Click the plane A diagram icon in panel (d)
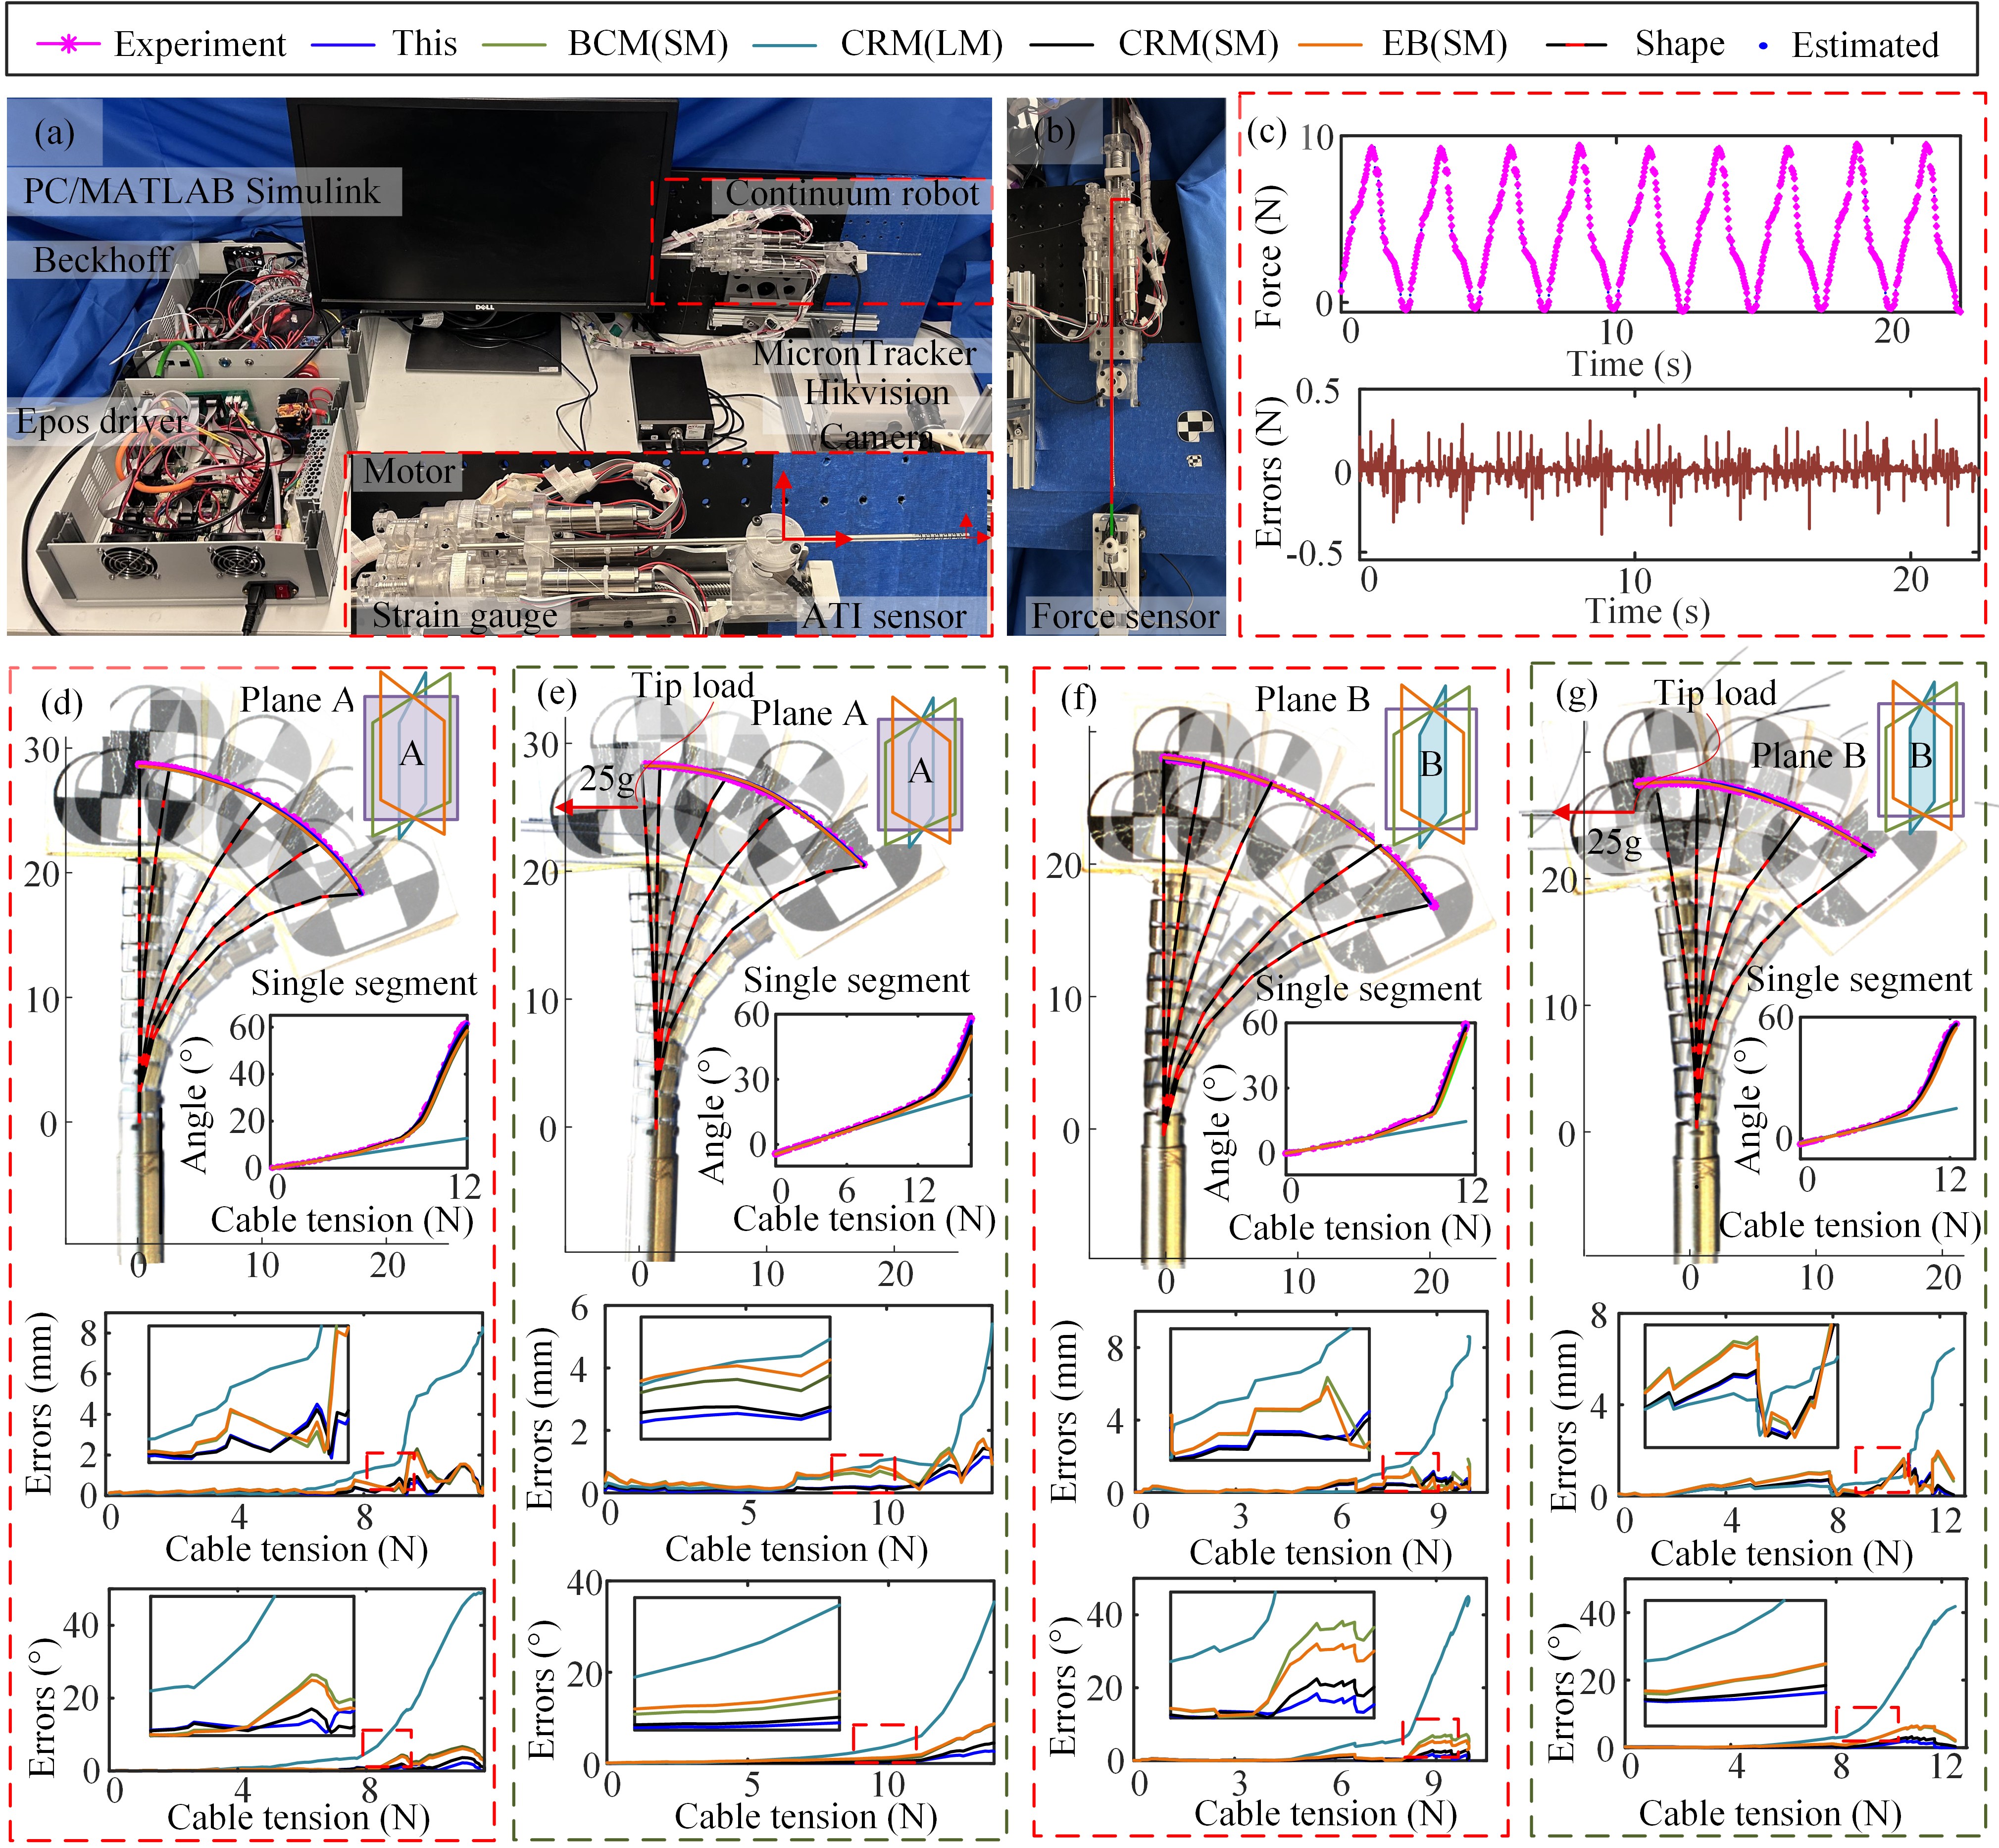 point(411,754)
